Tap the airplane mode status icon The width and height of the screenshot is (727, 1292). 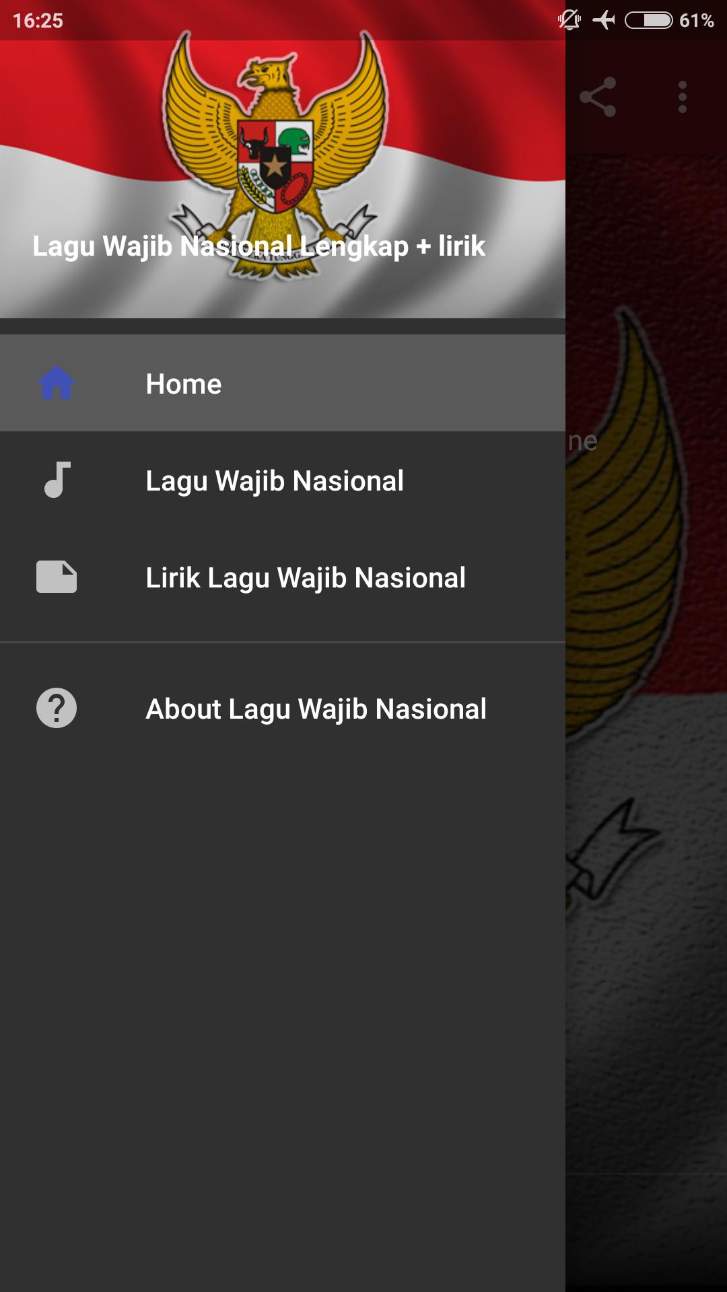pos(604,20)
